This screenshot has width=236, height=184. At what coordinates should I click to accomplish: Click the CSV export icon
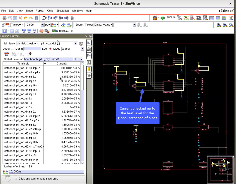[7, 54]
